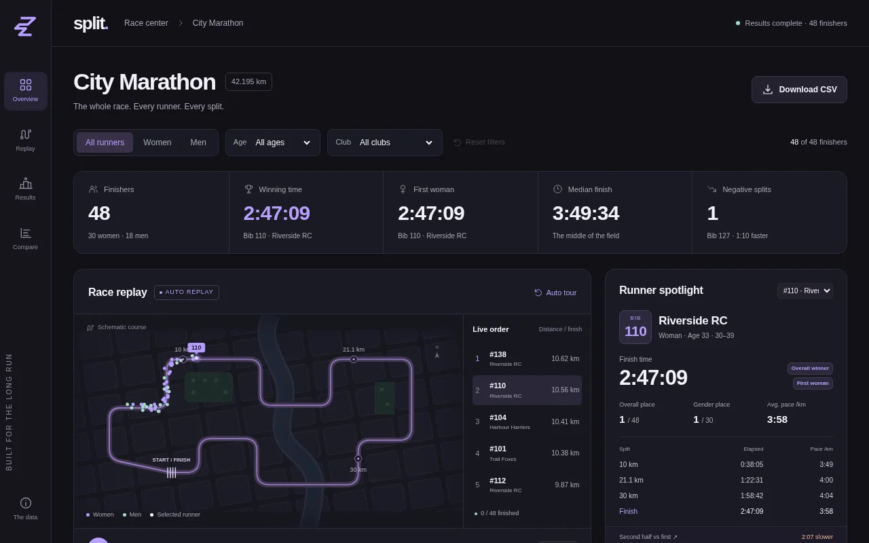Click the download icon in Download CSV
Image resolution: width=869 pixels, height=543 pixels.
pyautogui.click(x=768, y=90)
